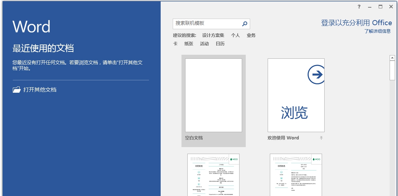
Task: Show 日历 templates
Action: point(220,44)
